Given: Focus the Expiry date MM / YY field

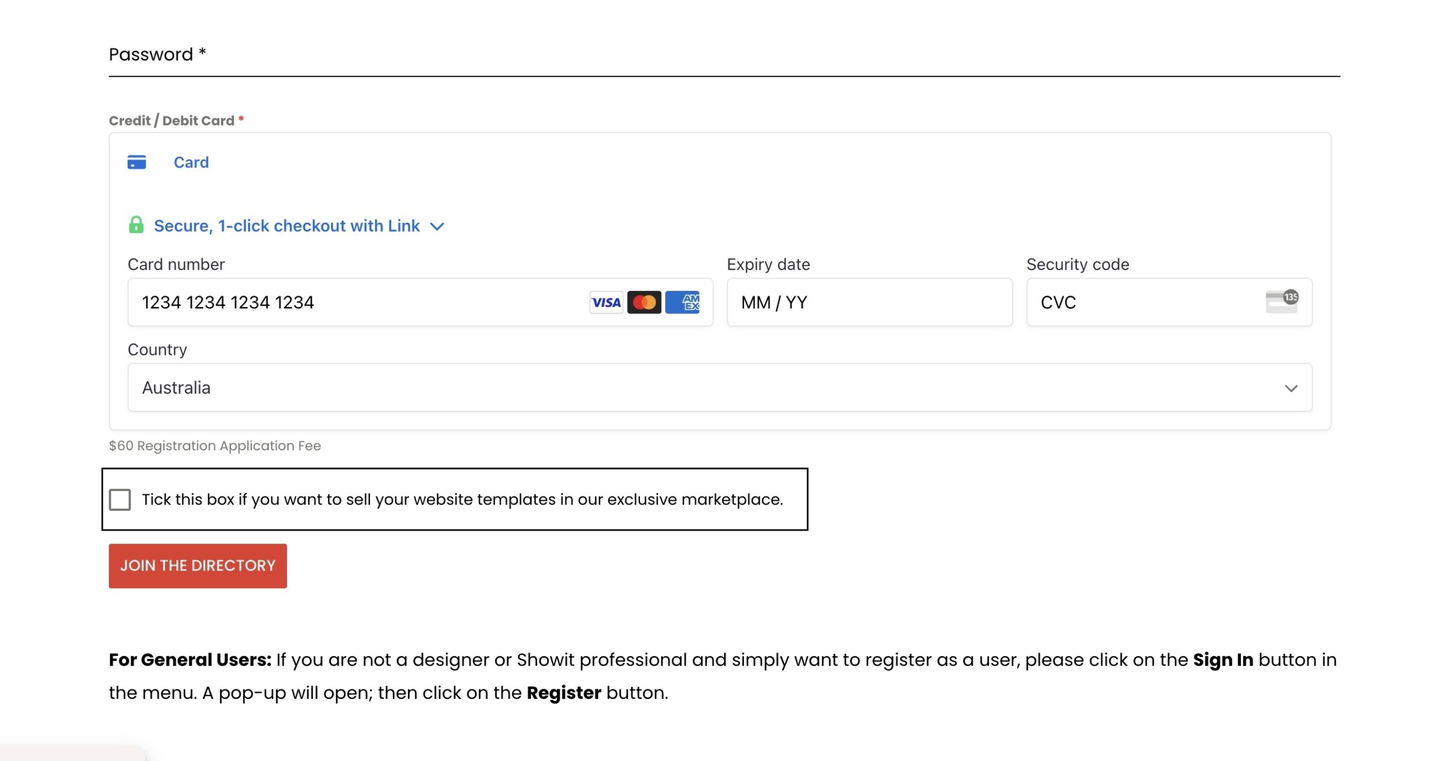Looking at the screenshot, I should [869, 302].
